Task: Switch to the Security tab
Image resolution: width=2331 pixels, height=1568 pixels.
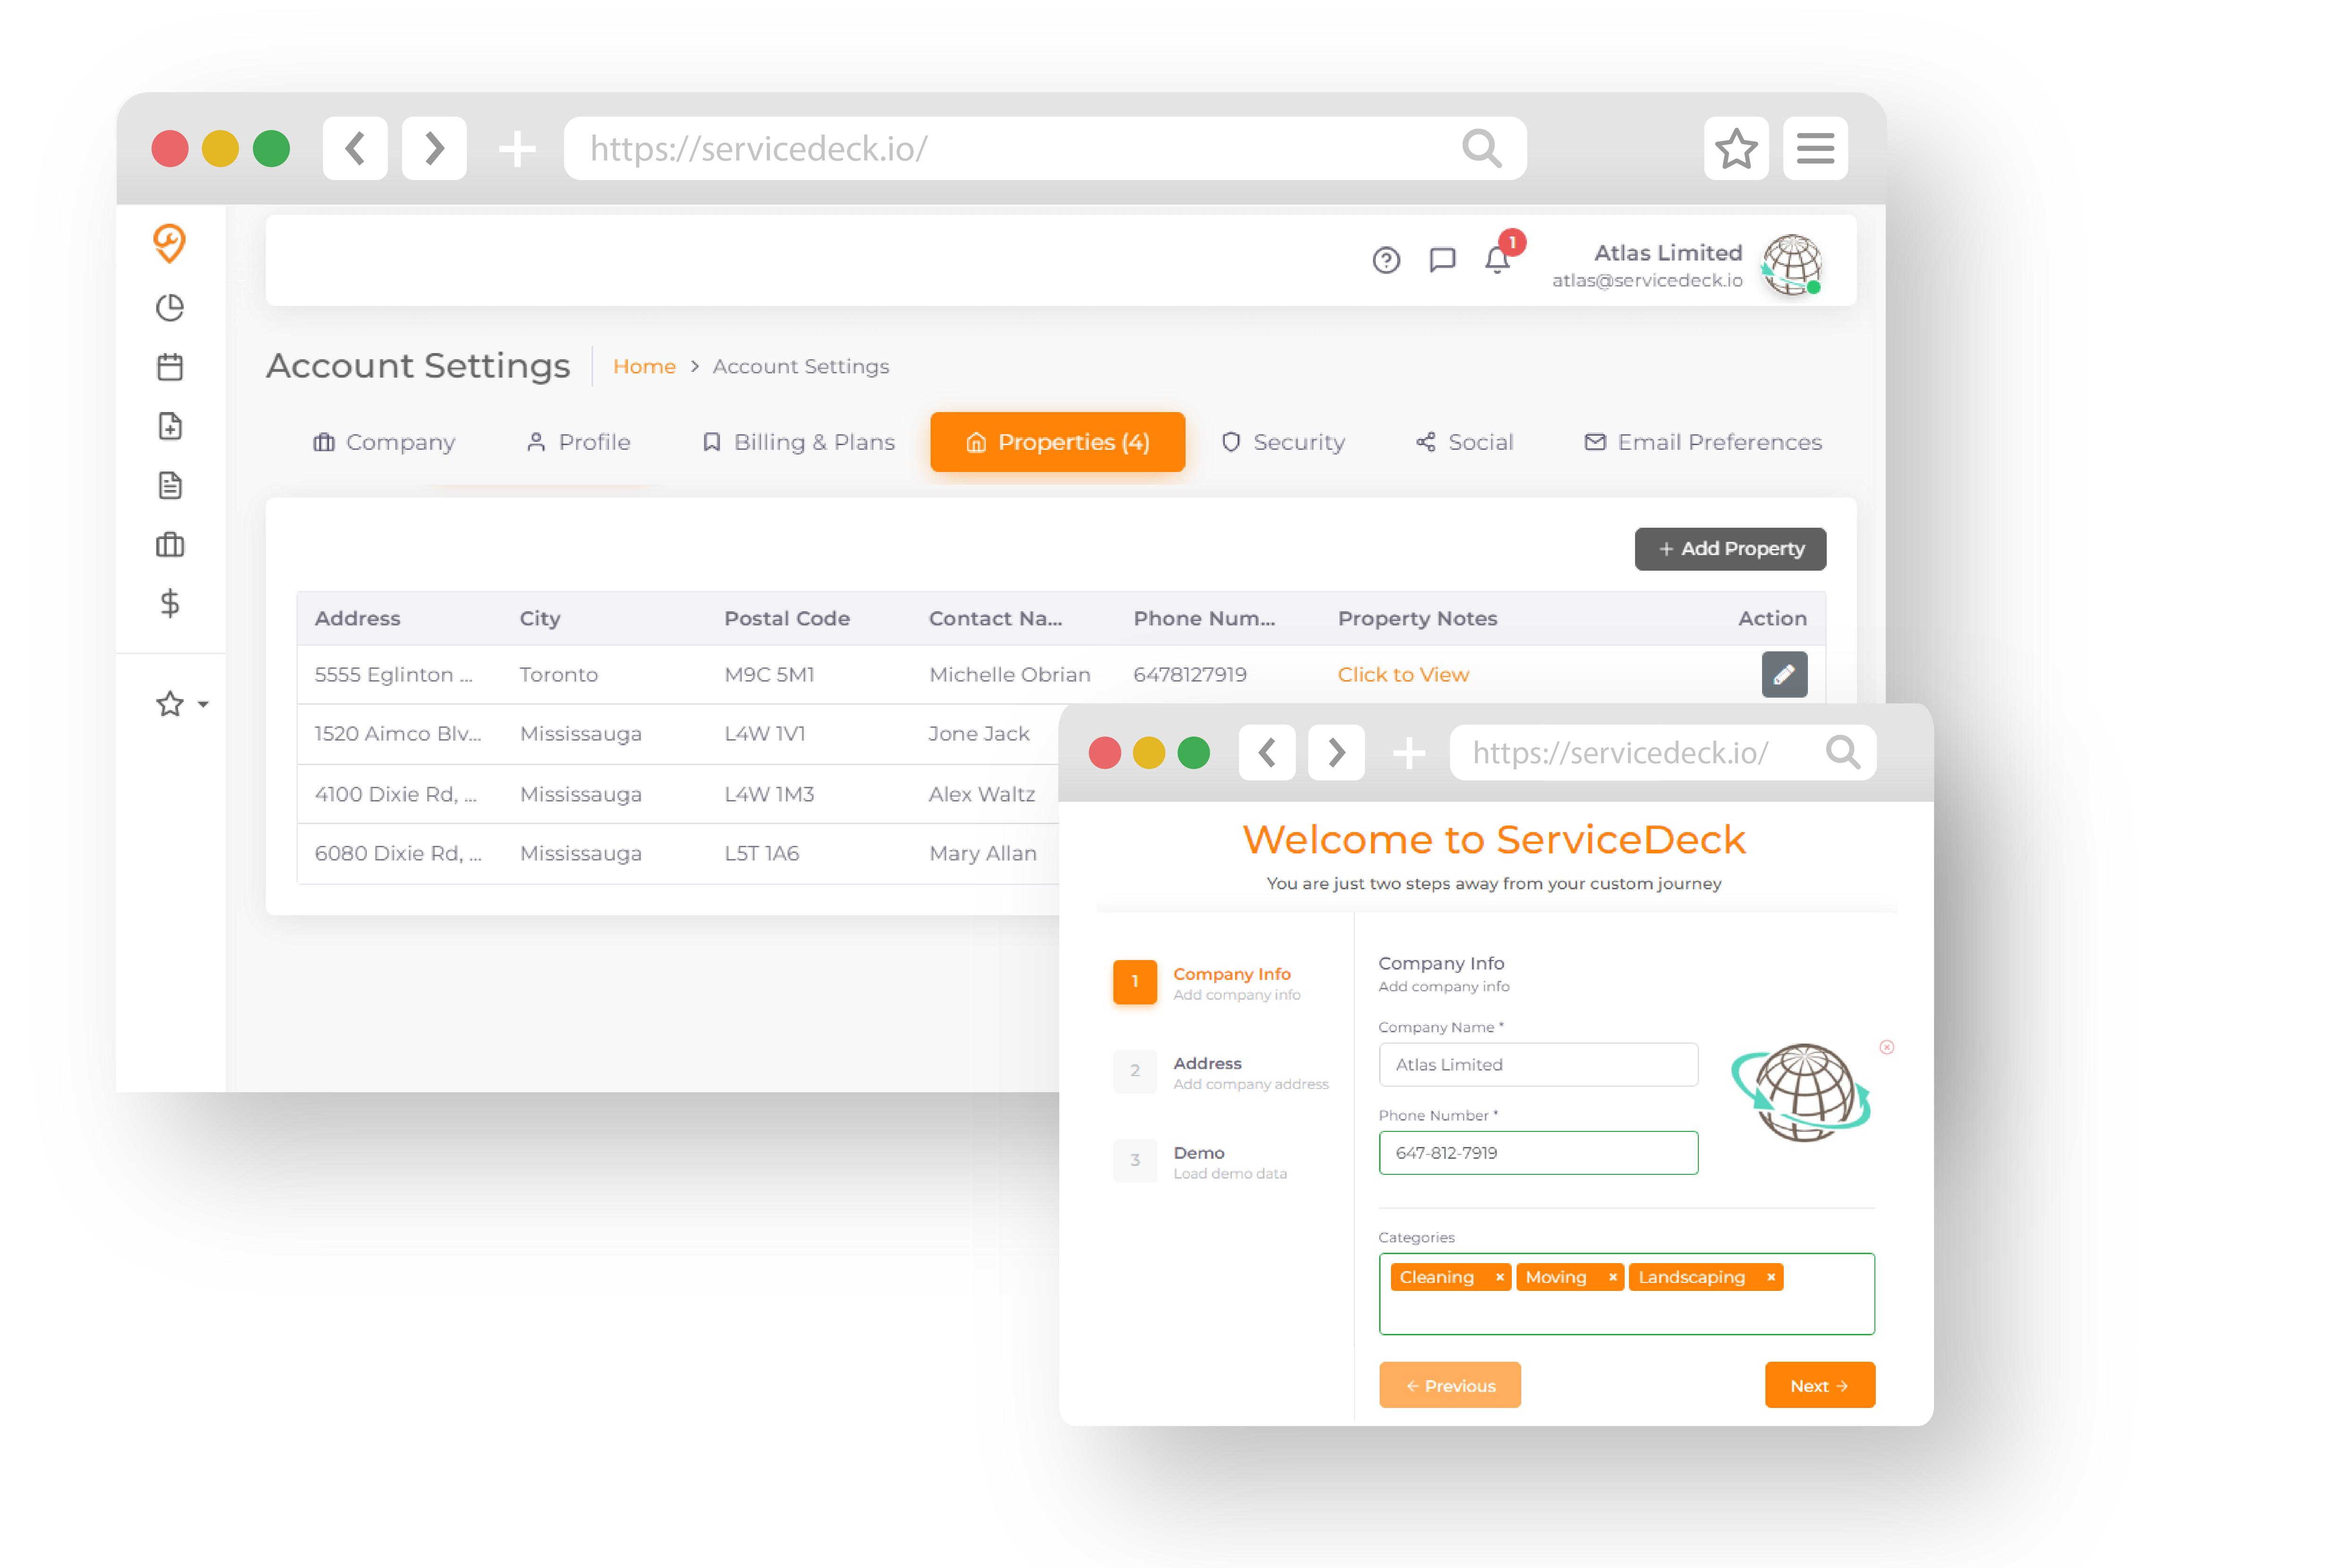Action: click(1283, 442)
